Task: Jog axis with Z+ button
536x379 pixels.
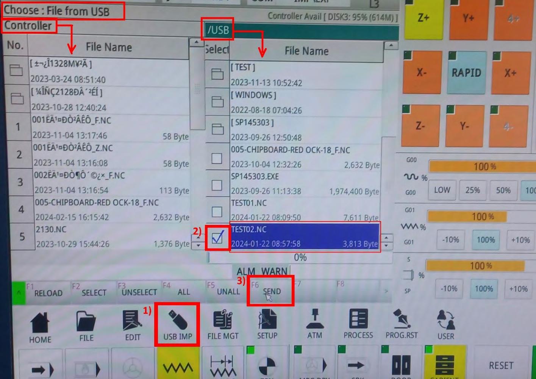Action: pyautogui.click(x=423, y=18)
